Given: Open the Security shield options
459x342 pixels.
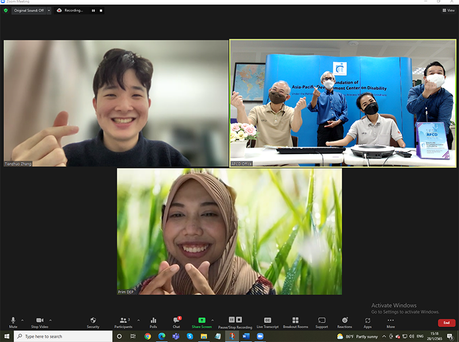Looking at the screenshot, I should (93, 322).
